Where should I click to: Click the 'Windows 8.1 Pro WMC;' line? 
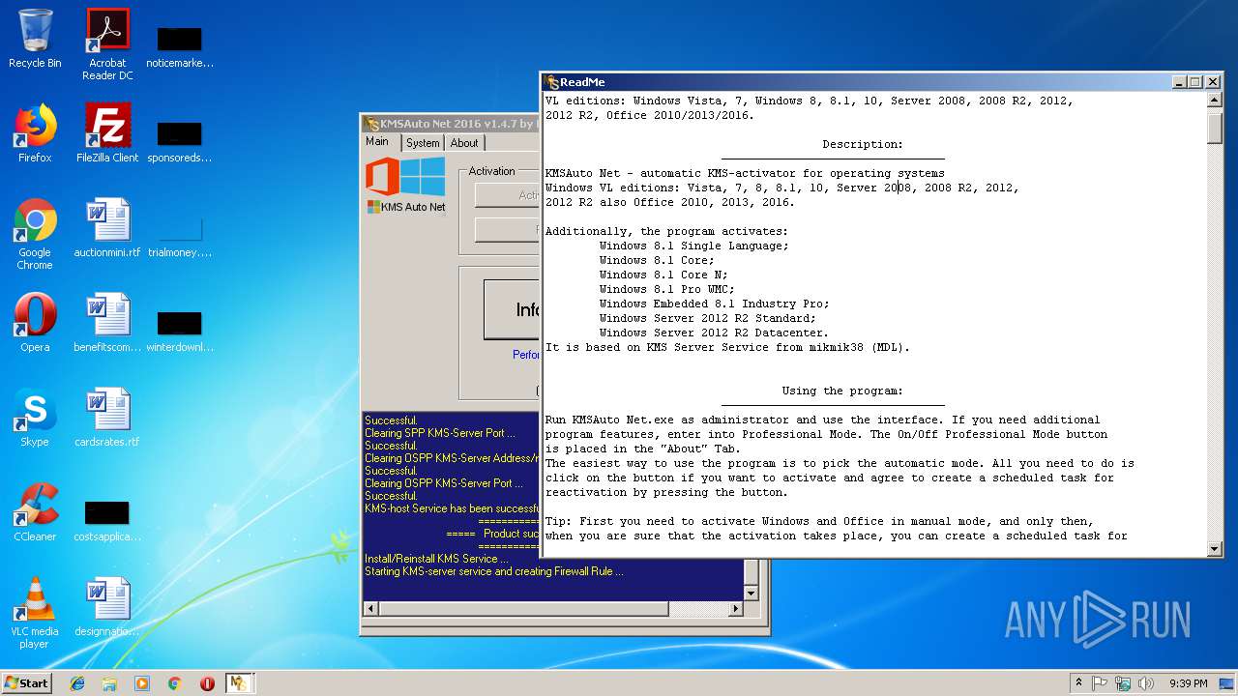click(x=666, y=289)
